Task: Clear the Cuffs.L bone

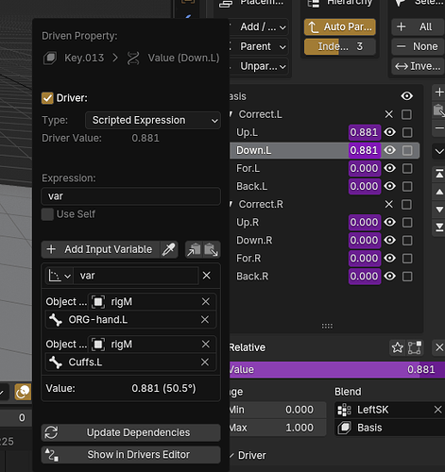Action: click(205, 362)
